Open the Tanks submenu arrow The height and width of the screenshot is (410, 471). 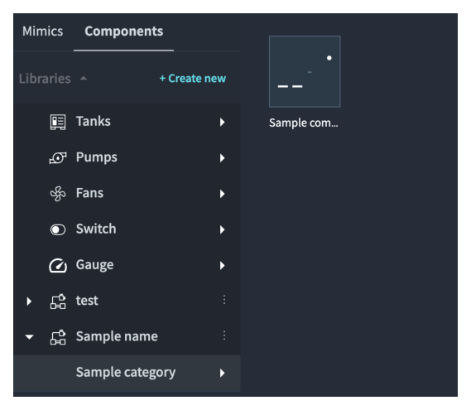point(222,122)
